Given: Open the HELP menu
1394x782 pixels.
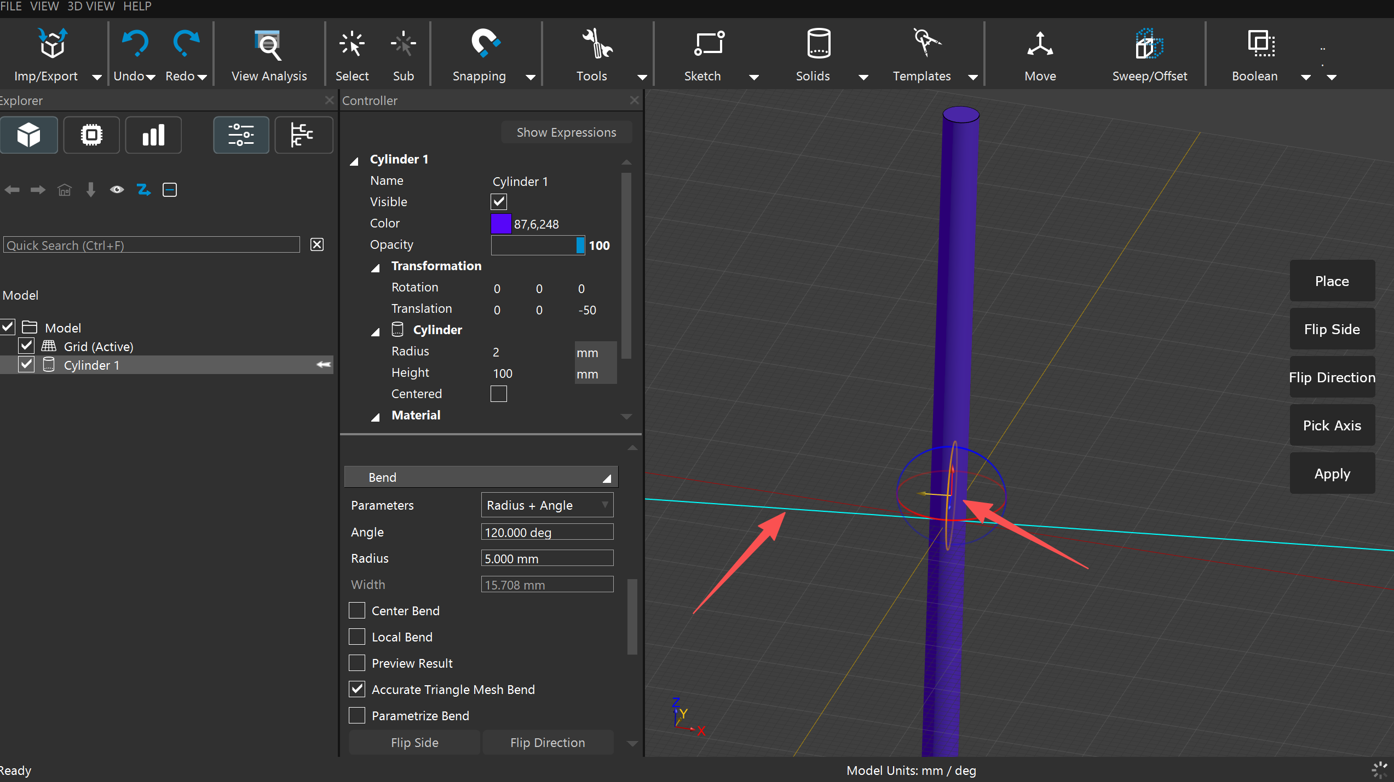Looking at the screenshot, I should pyautogui.click(x=137, y=7).
